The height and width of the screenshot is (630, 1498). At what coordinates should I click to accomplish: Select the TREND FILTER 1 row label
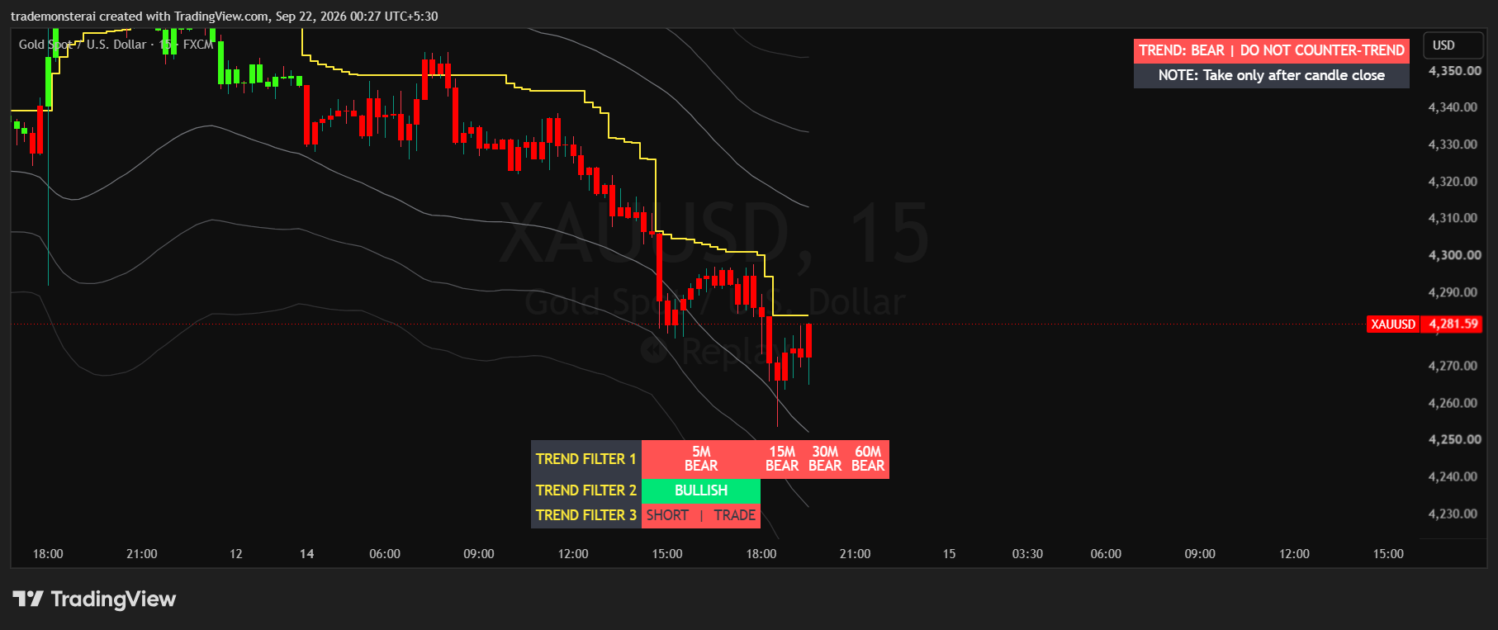(x=586, y=459)
